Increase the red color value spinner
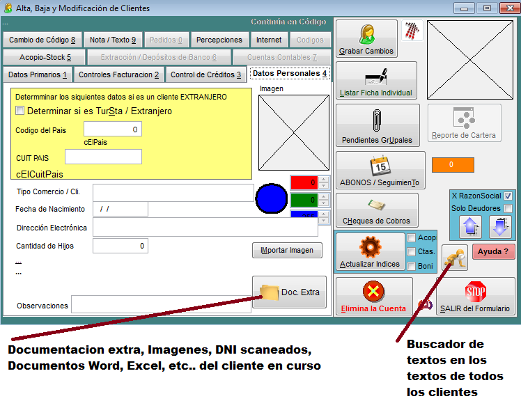The image size is (521, 401). coord(323,180)
